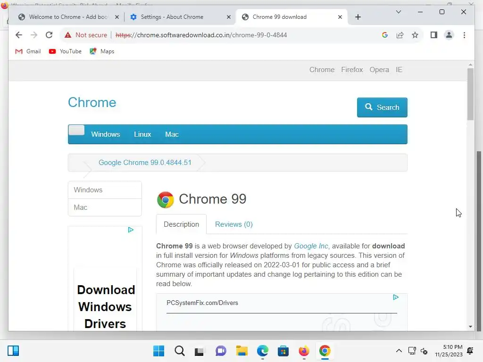Viewport: 483px width, 362px height.
Task: Open the Opera link in top navigation
Action: coord(379,70)
